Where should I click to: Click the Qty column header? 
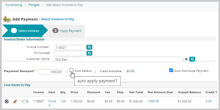coord(63,92)
